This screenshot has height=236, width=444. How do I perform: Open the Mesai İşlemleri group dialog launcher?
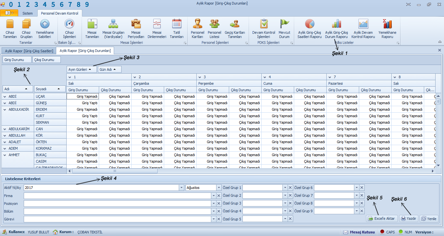pyautogui.click(x=185, y=43)
